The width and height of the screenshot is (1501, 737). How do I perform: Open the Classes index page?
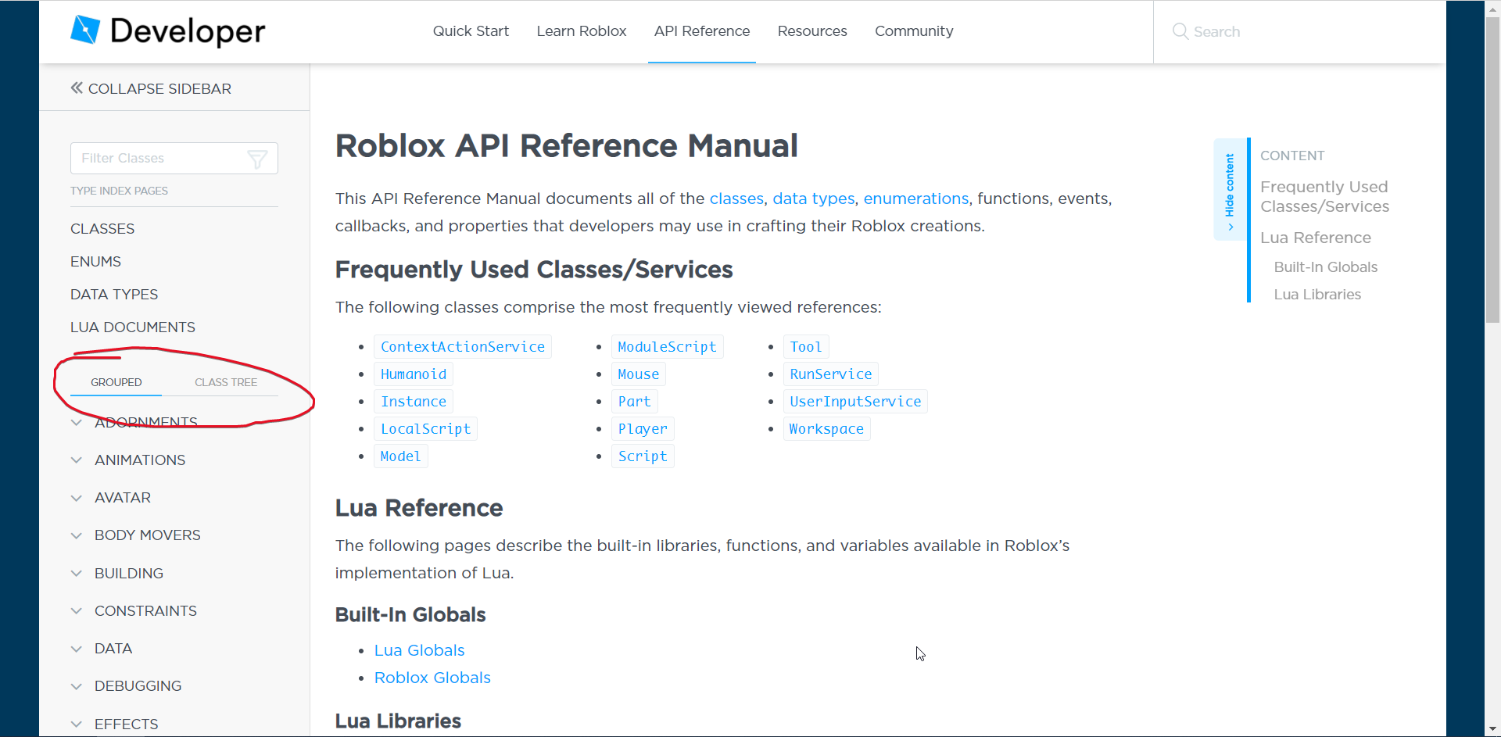point(102,229)
